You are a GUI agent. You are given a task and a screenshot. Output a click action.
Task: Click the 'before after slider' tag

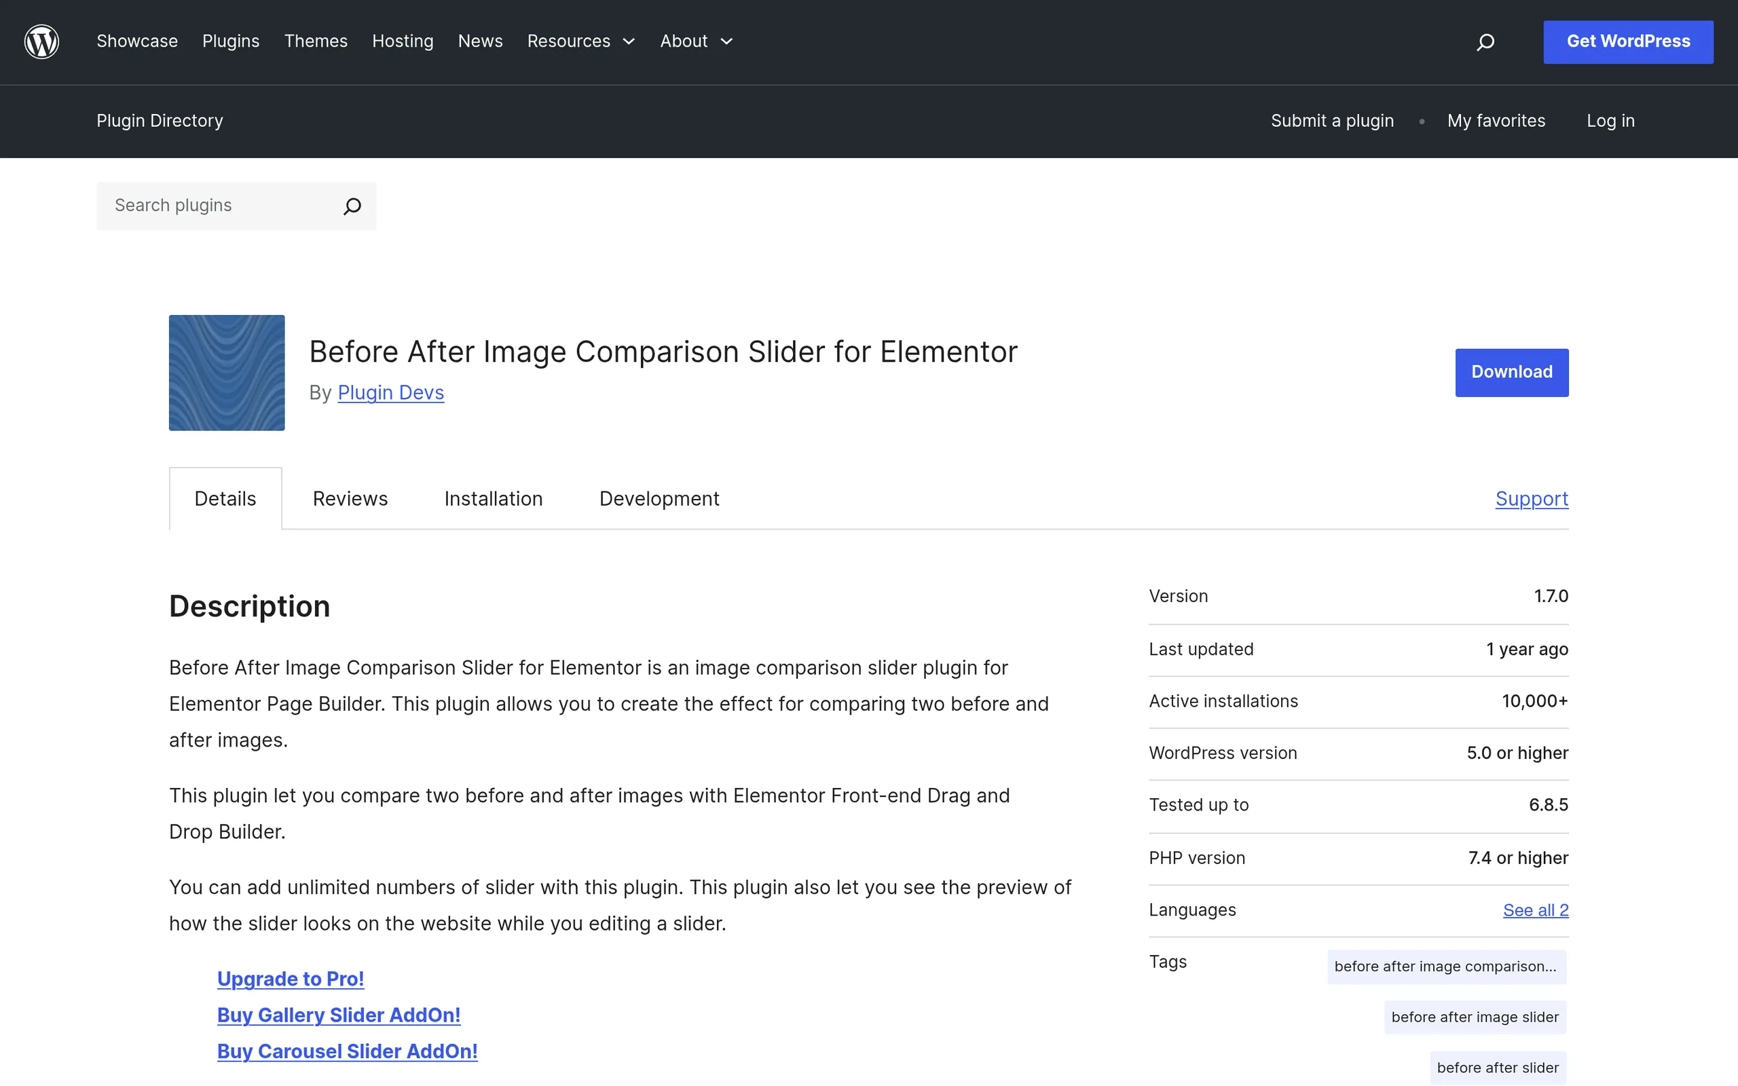(x=1498, y=1067)
